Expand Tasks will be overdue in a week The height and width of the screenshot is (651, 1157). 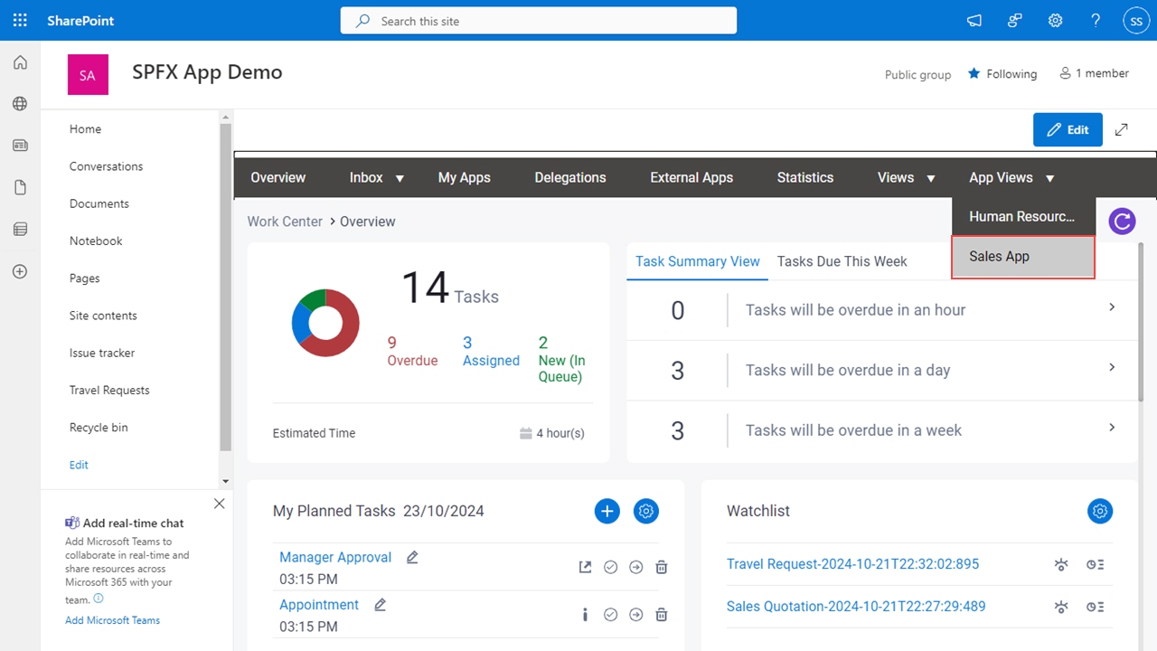click(x=1112, y=427)
